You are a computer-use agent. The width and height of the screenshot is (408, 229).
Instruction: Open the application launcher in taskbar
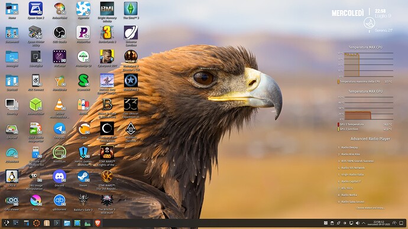[x=7, y=223]
